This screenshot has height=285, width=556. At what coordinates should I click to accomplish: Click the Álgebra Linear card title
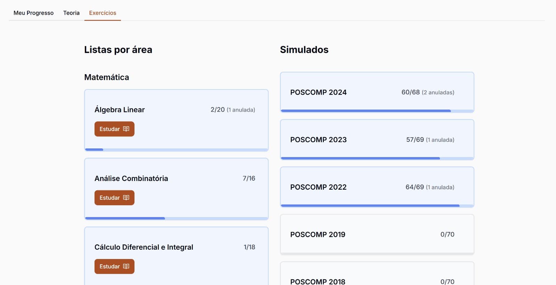120,110
